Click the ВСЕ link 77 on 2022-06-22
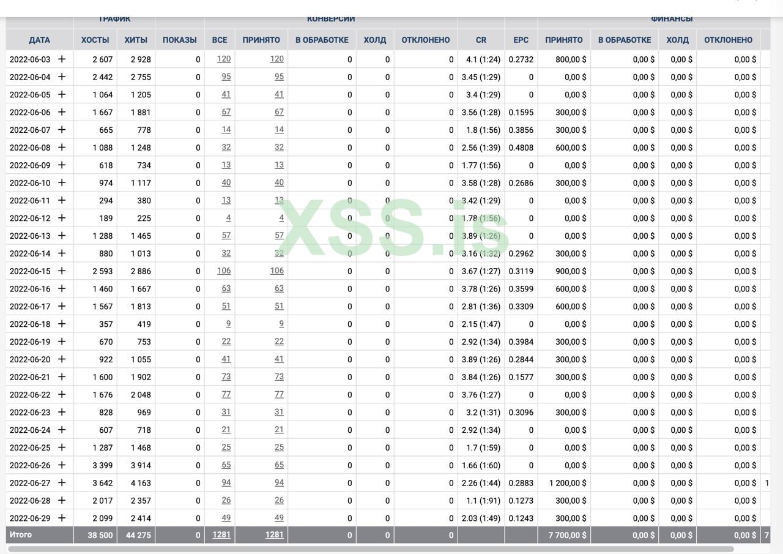 coord(226,394)
